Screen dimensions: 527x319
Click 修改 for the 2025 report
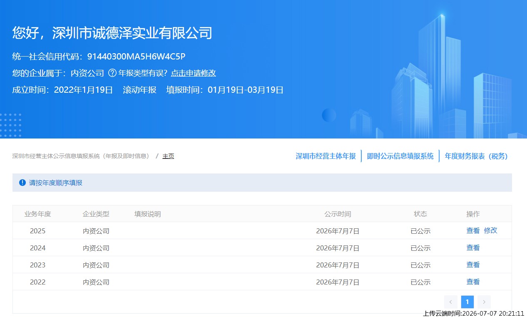pos(491,230)
